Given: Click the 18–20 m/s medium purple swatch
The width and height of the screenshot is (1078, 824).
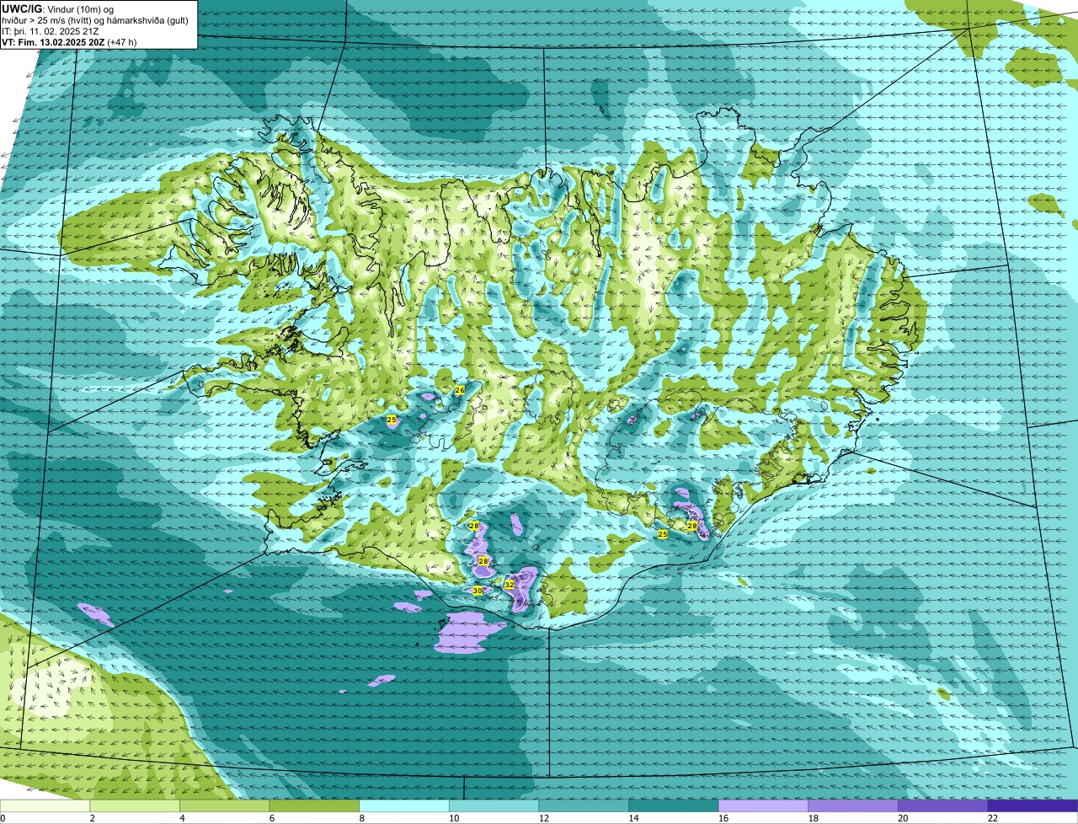Looking at the screenshot, I should pyautogui.click(x=853, y=805).
